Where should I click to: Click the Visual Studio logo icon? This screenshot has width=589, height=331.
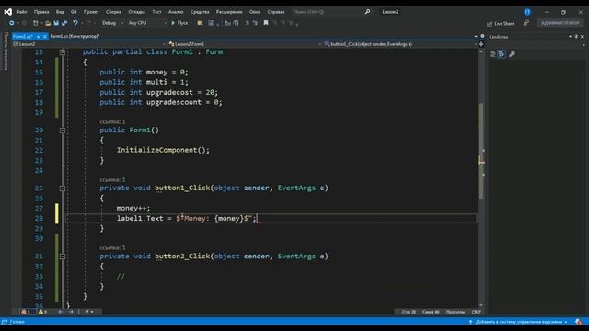[x=8, y=12]
